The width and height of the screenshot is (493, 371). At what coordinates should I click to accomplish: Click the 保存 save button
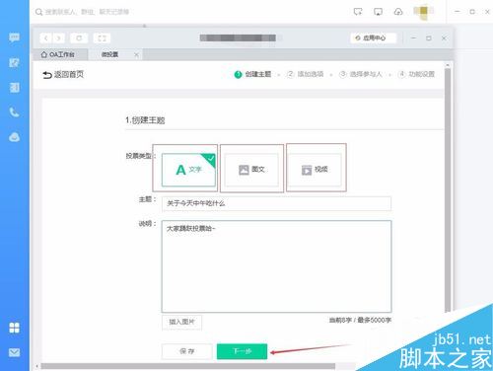coord(186,351)
